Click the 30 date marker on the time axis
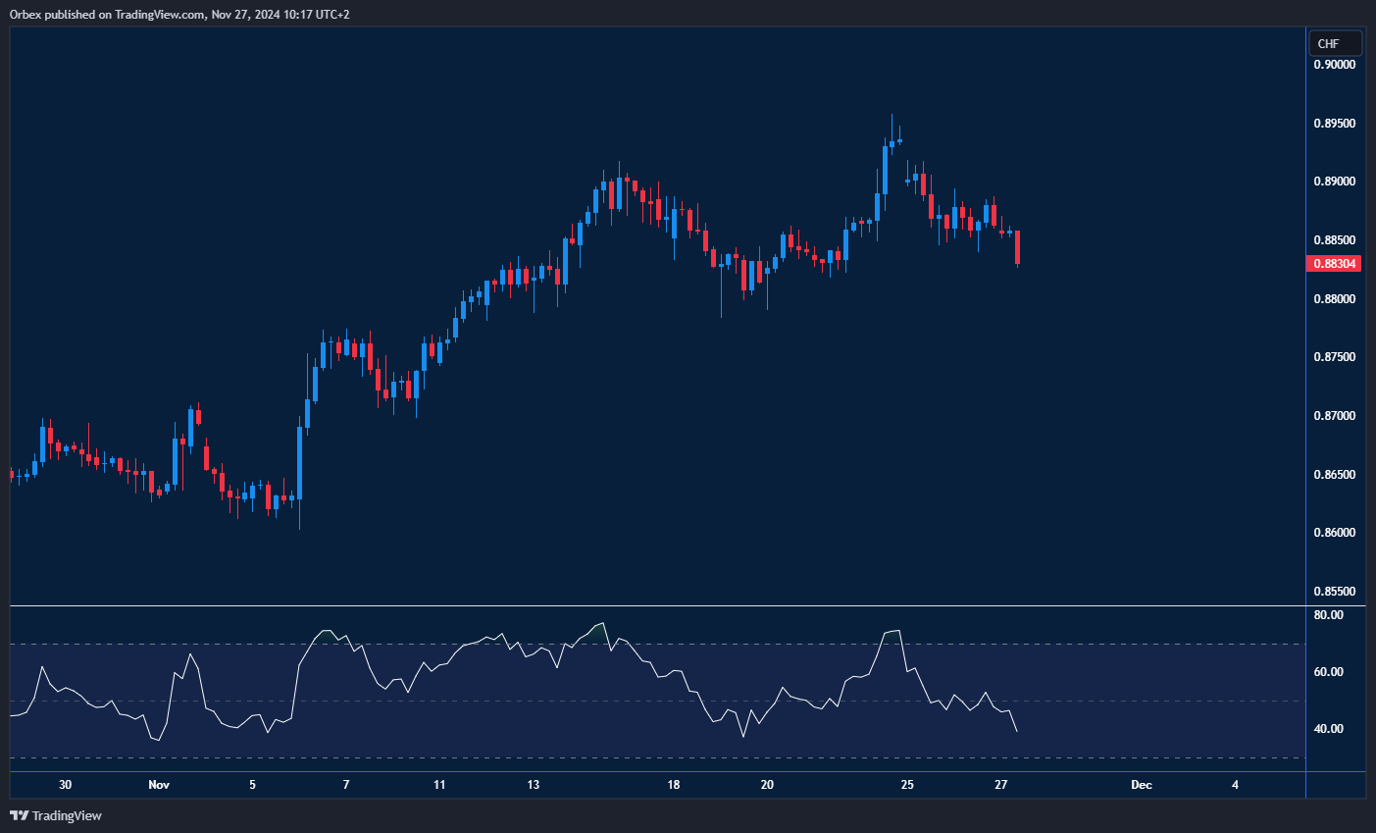The width and height of the screenshot is (1376, 833). pos(66,785)
